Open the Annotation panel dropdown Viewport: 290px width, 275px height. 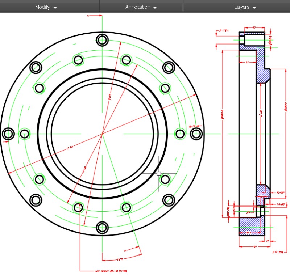pos(155,8)
